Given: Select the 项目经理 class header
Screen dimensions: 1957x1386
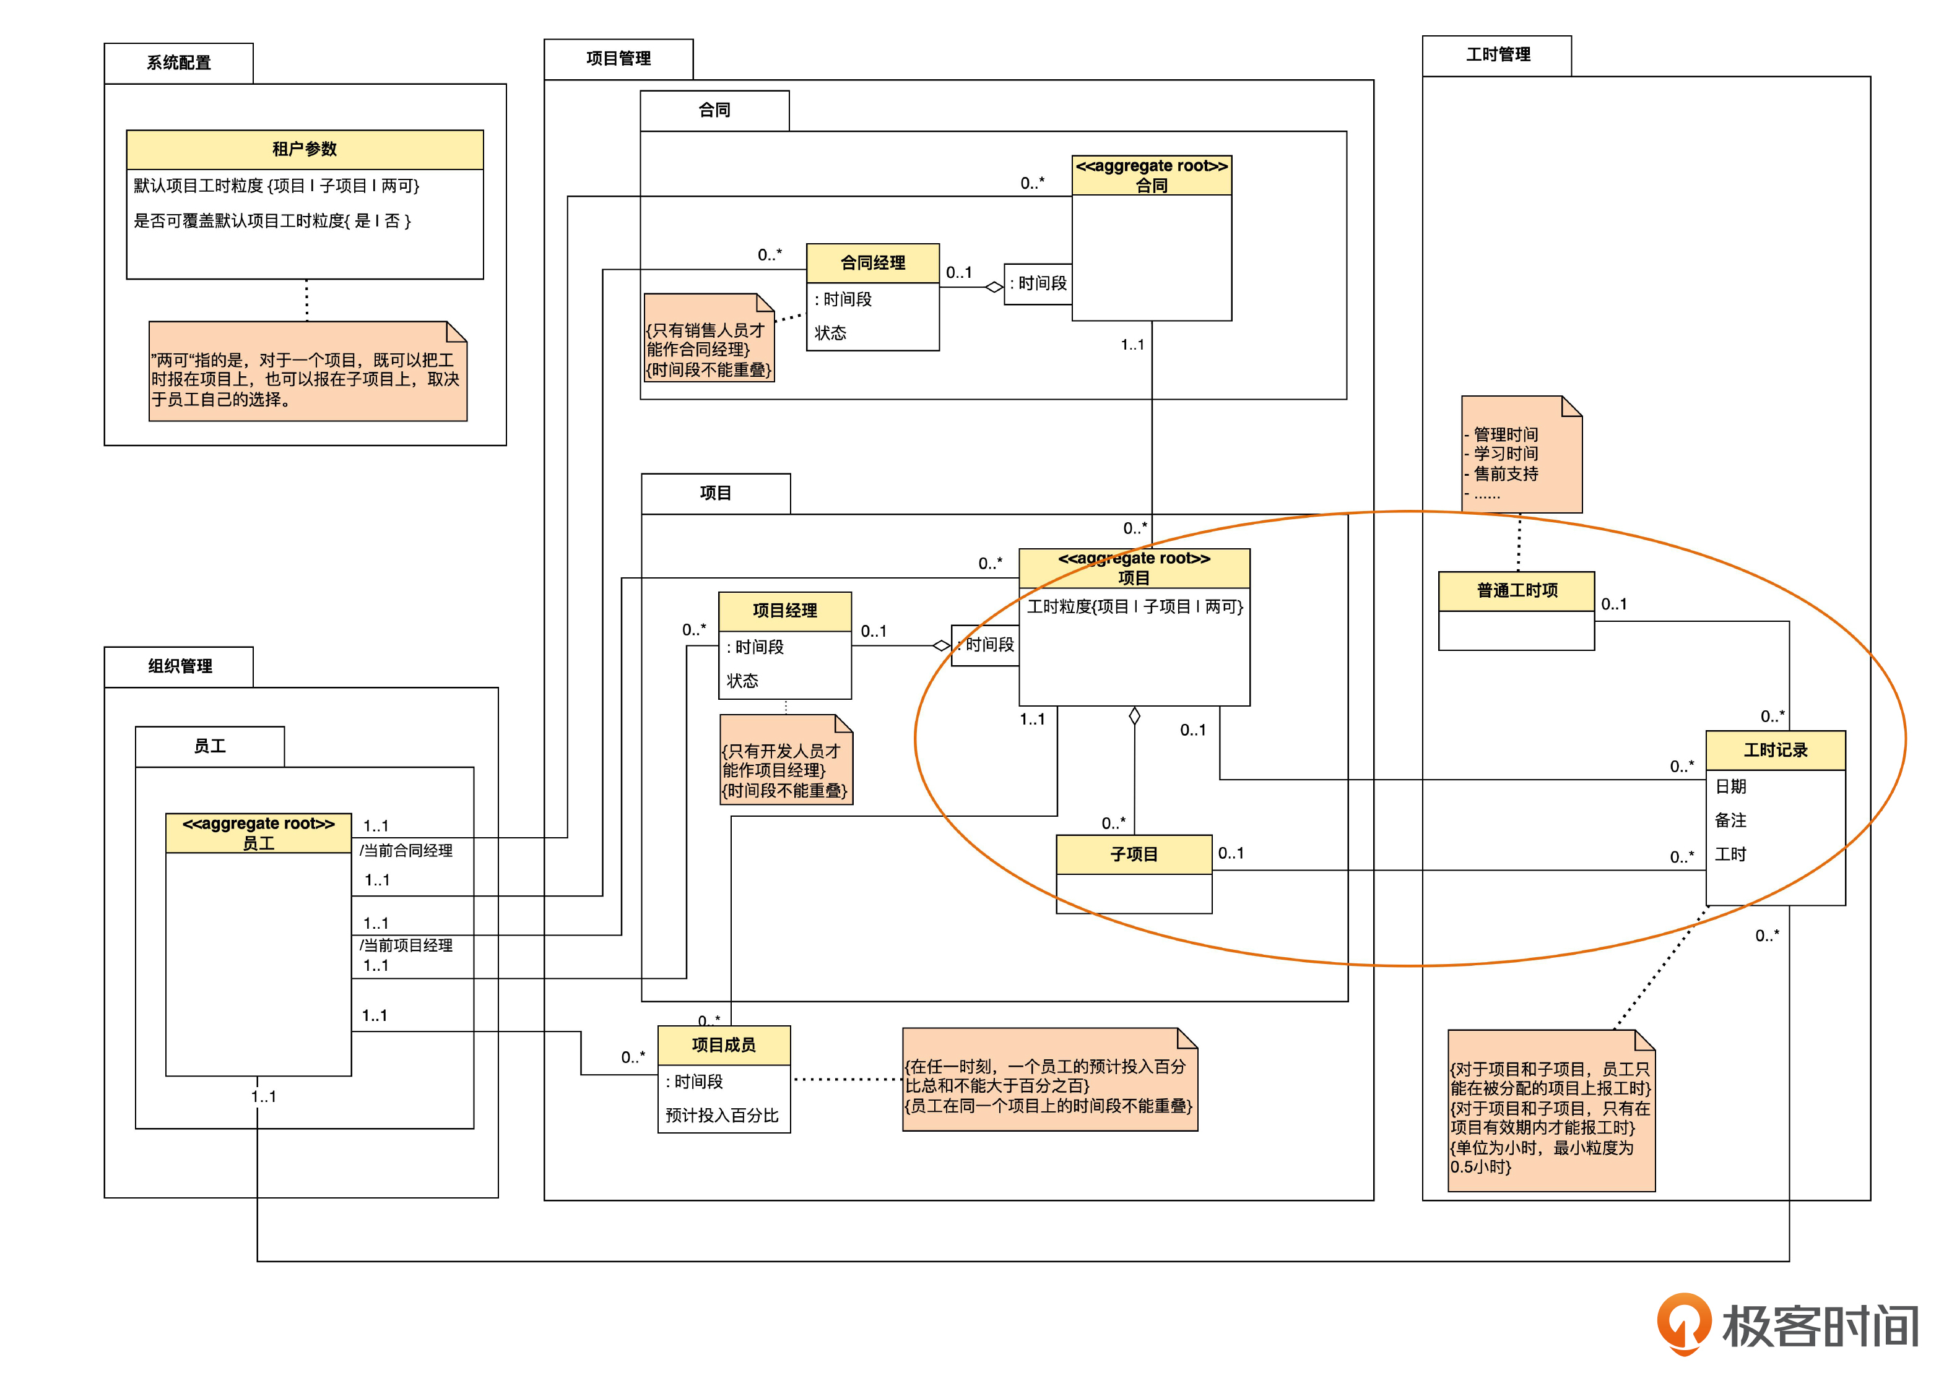Looking at the screenshot, I should (784, 611).
